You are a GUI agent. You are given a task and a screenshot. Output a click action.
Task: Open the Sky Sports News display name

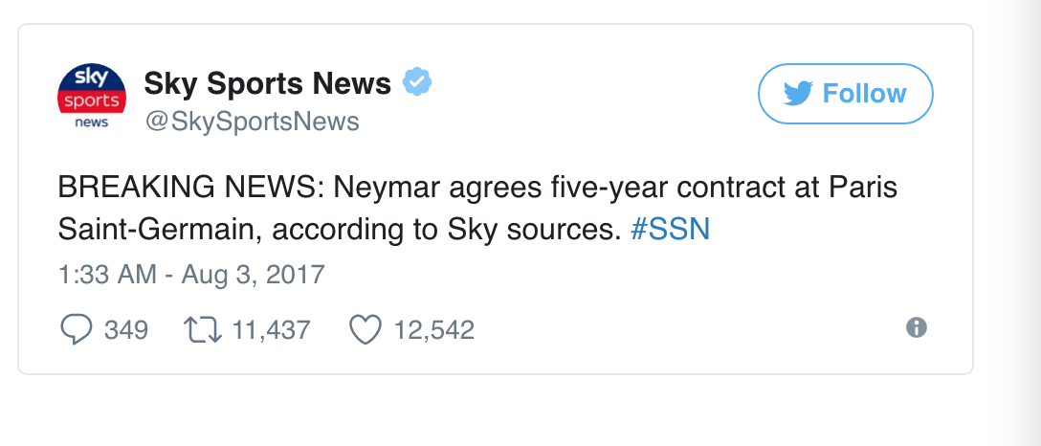(267, 84)
